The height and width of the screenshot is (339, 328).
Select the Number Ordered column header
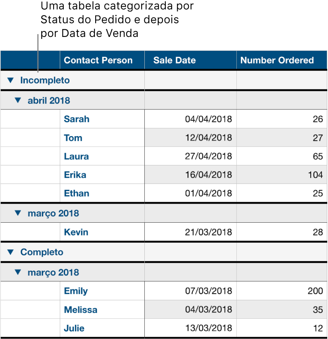coord(277,60)
